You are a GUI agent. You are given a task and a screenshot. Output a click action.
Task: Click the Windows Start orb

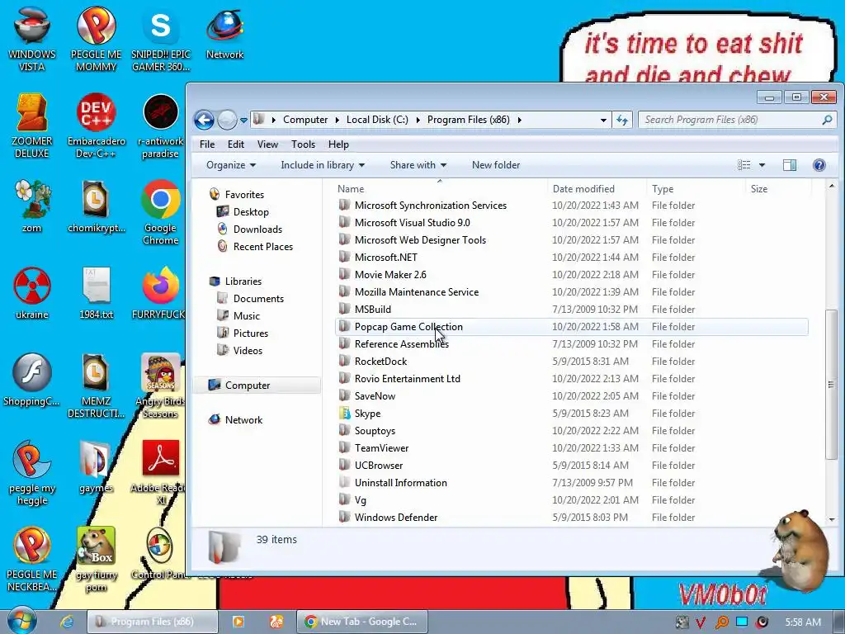21,621
